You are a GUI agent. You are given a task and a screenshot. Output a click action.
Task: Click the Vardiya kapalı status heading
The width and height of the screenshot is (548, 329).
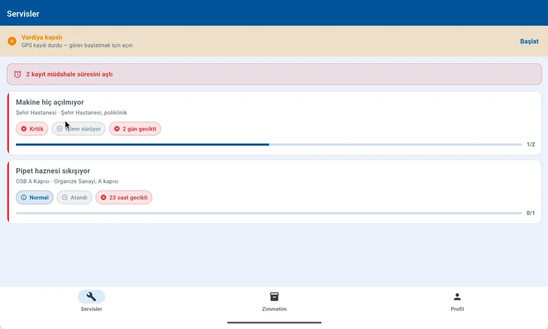tap(42, 37)
